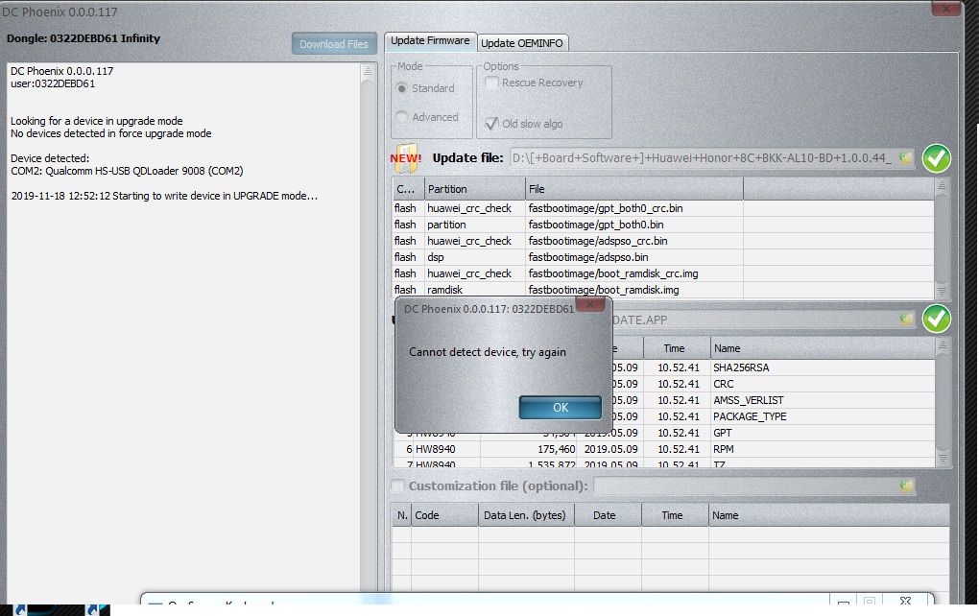Click the UPDATE.APP path field
979x616 pixels.
pos(754,320)
